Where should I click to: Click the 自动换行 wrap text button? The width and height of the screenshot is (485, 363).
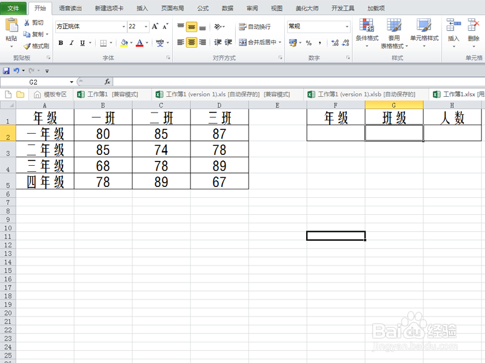point(255,27)
